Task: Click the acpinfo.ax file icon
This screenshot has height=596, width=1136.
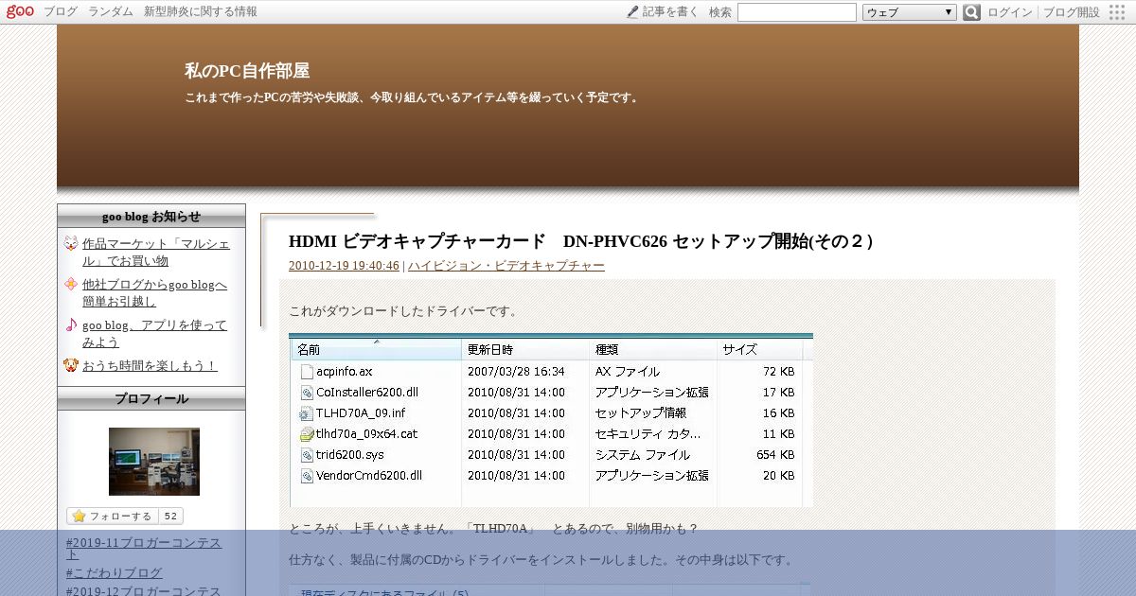Action: [306, 371]
